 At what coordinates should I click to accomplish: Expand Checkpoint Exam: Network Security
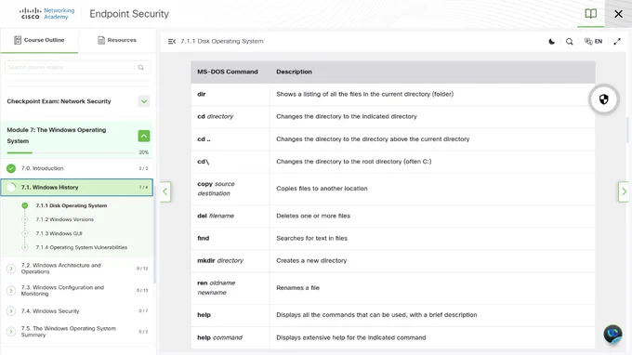click(x=144, y=101)
